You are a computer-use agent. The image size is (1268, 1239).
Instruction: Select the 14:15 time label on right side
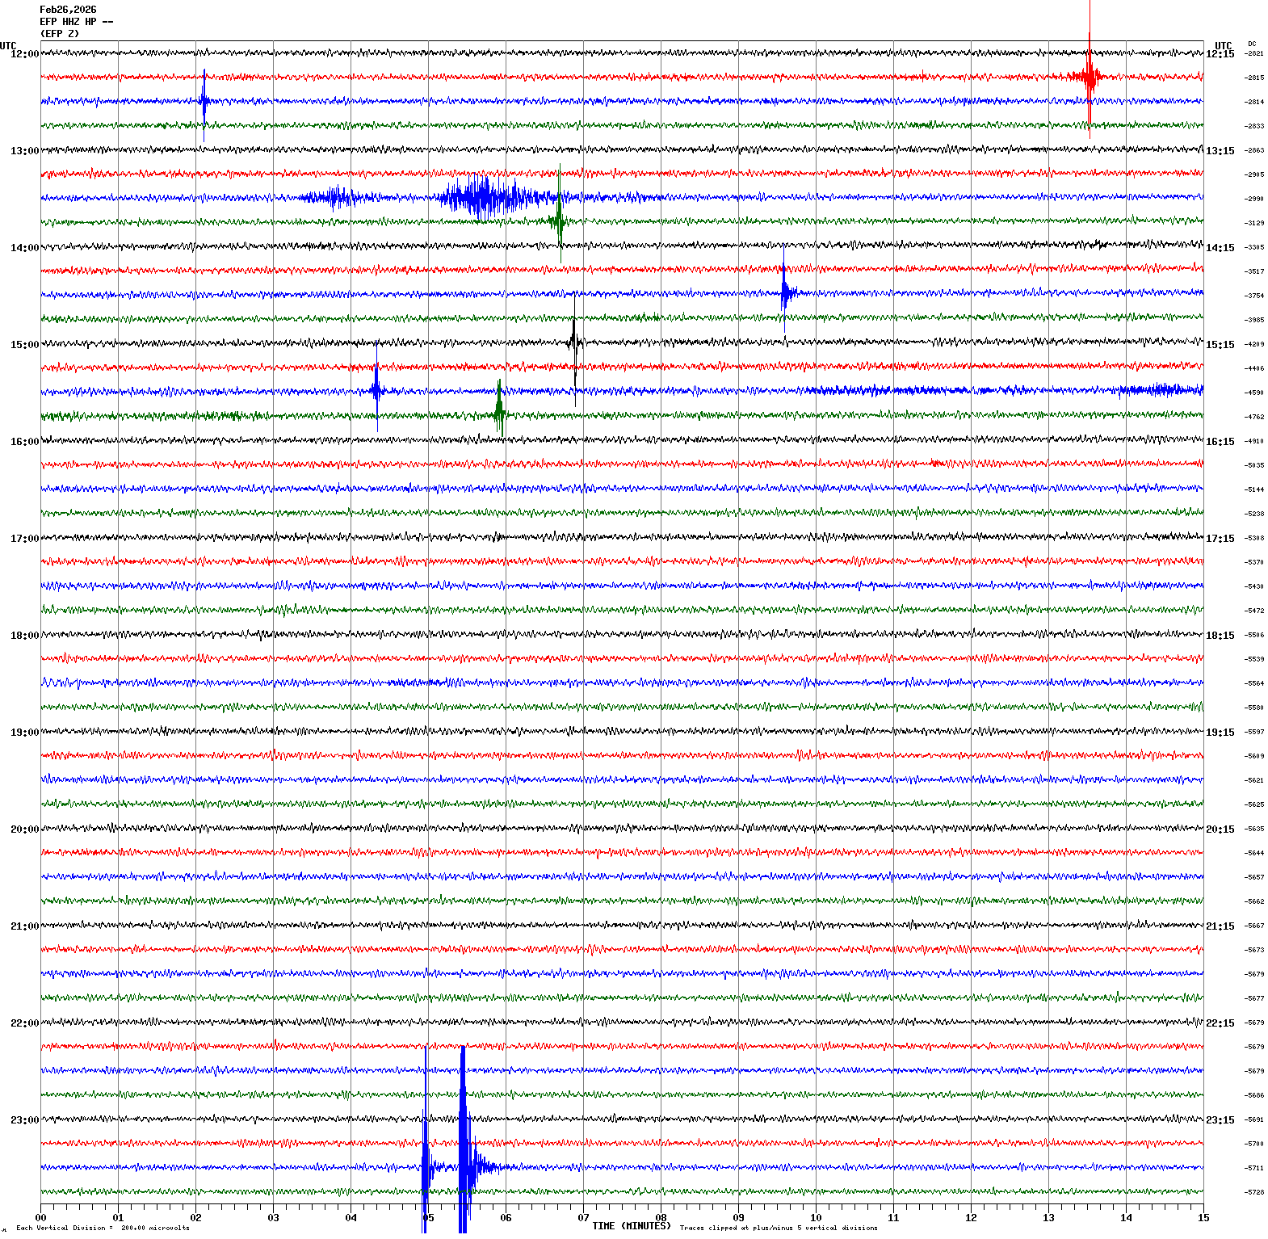1220,248
